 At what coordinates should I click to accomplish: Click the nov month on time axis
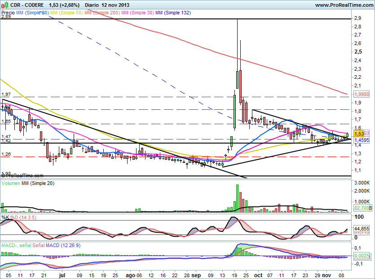tap(326, 275)
